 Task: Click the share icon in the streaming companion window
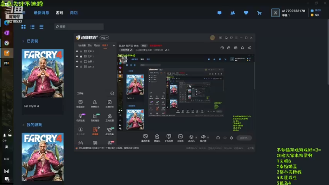[x=249, y=48]
